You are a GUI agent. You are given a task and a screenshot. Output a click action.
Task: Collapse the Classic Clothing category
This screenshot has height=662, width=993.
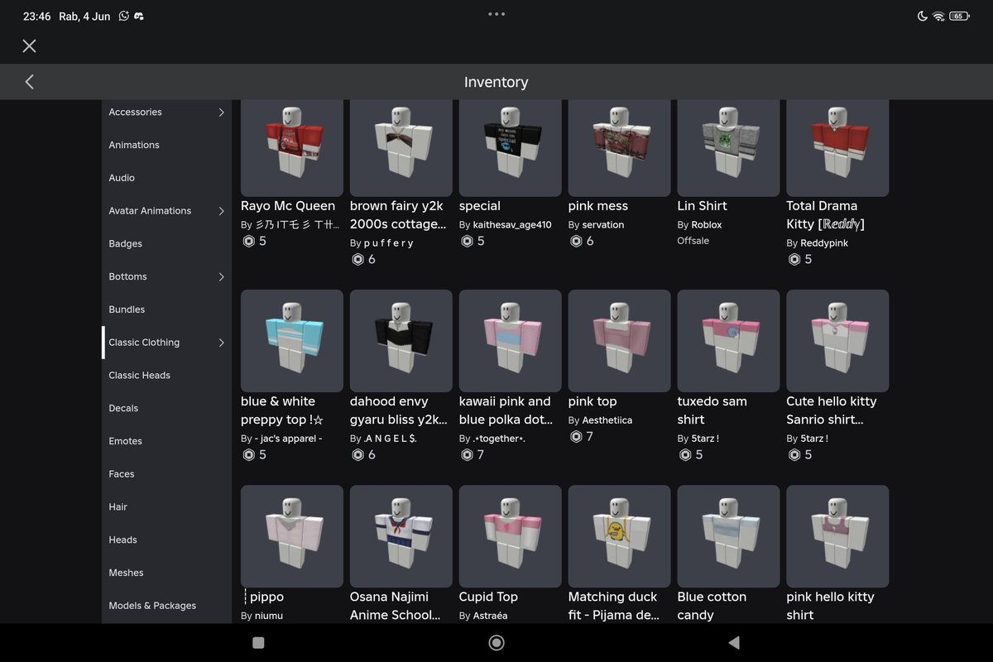pyautogui.click(x=165, y=342)
